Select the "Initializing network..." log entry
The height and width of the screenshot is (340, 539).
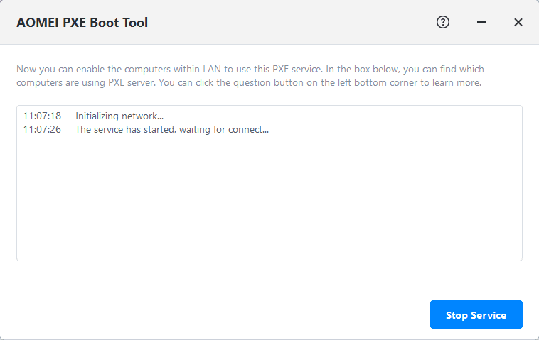119,116
